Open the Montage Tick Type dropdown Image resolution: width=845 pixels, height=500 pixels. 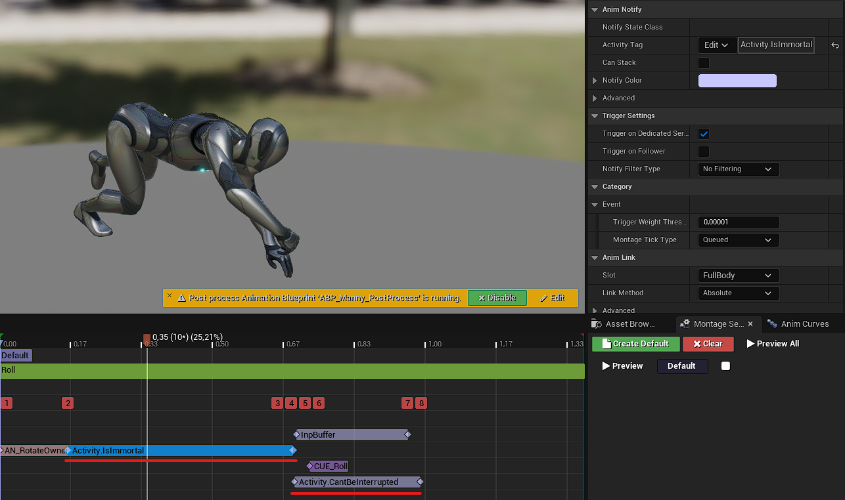click(738, 240)
